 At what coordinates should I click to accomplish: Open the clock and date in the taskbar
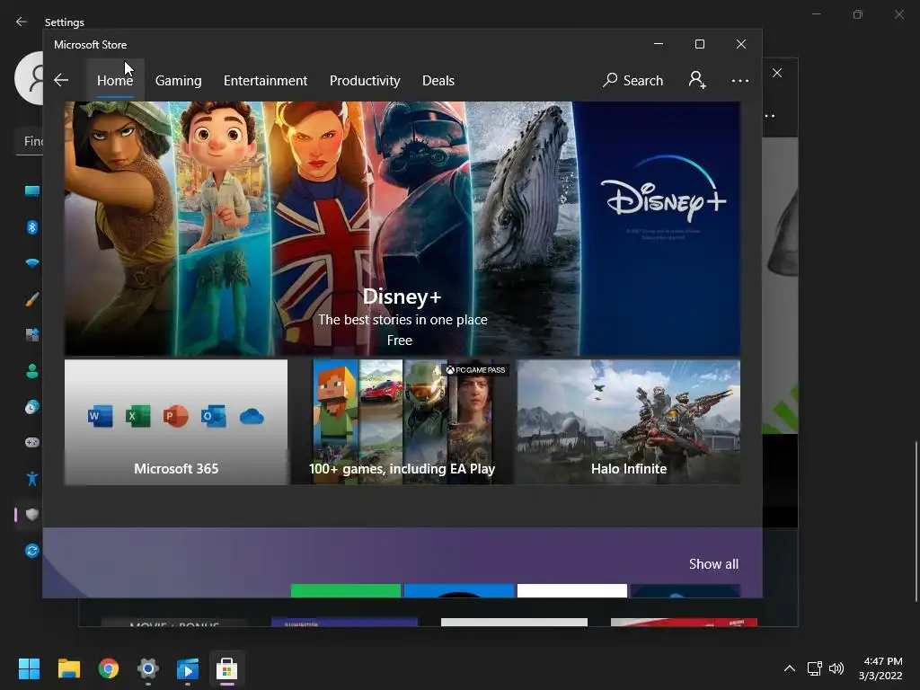click(x=880, y=668)
